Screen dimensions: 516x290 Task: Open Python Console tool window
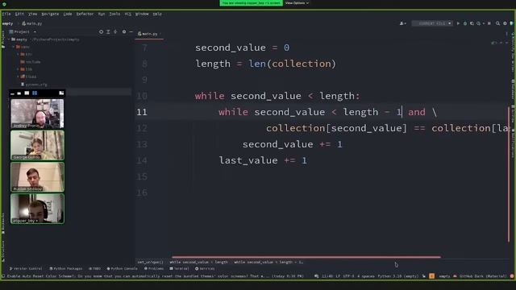coord(122,268)
